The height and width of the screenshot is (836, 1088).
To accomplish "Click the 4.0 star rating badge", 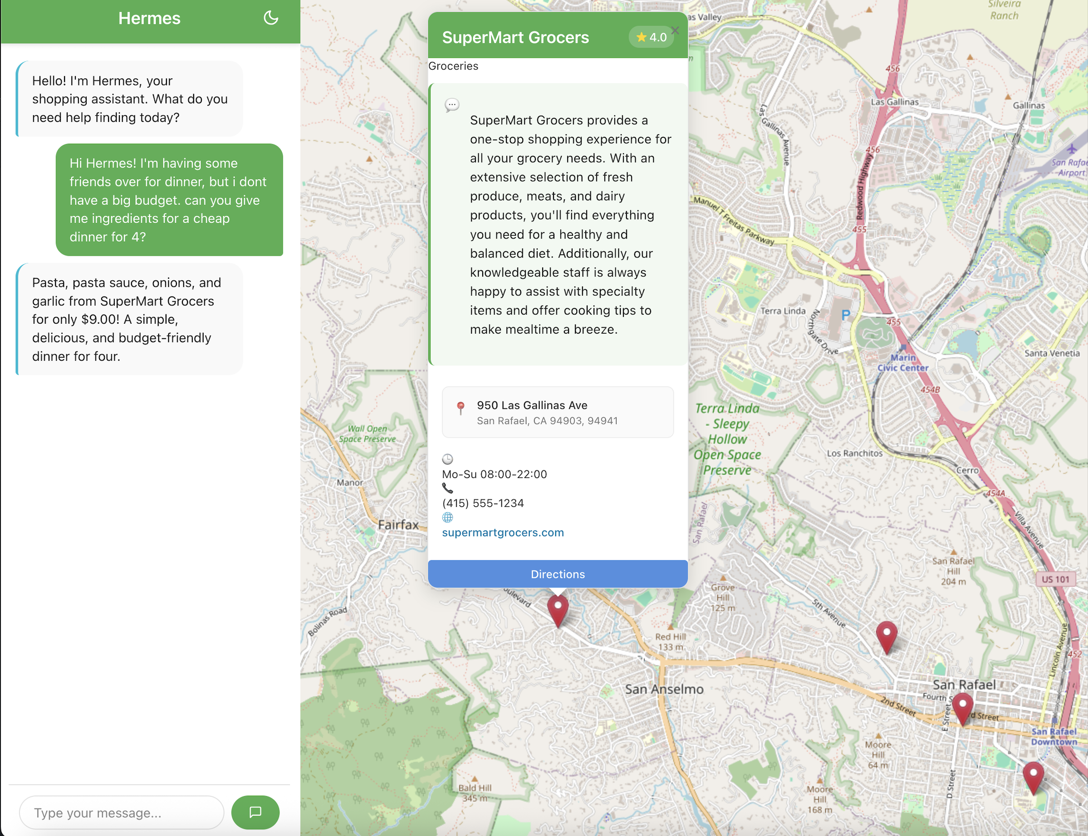I will (651, 37).
